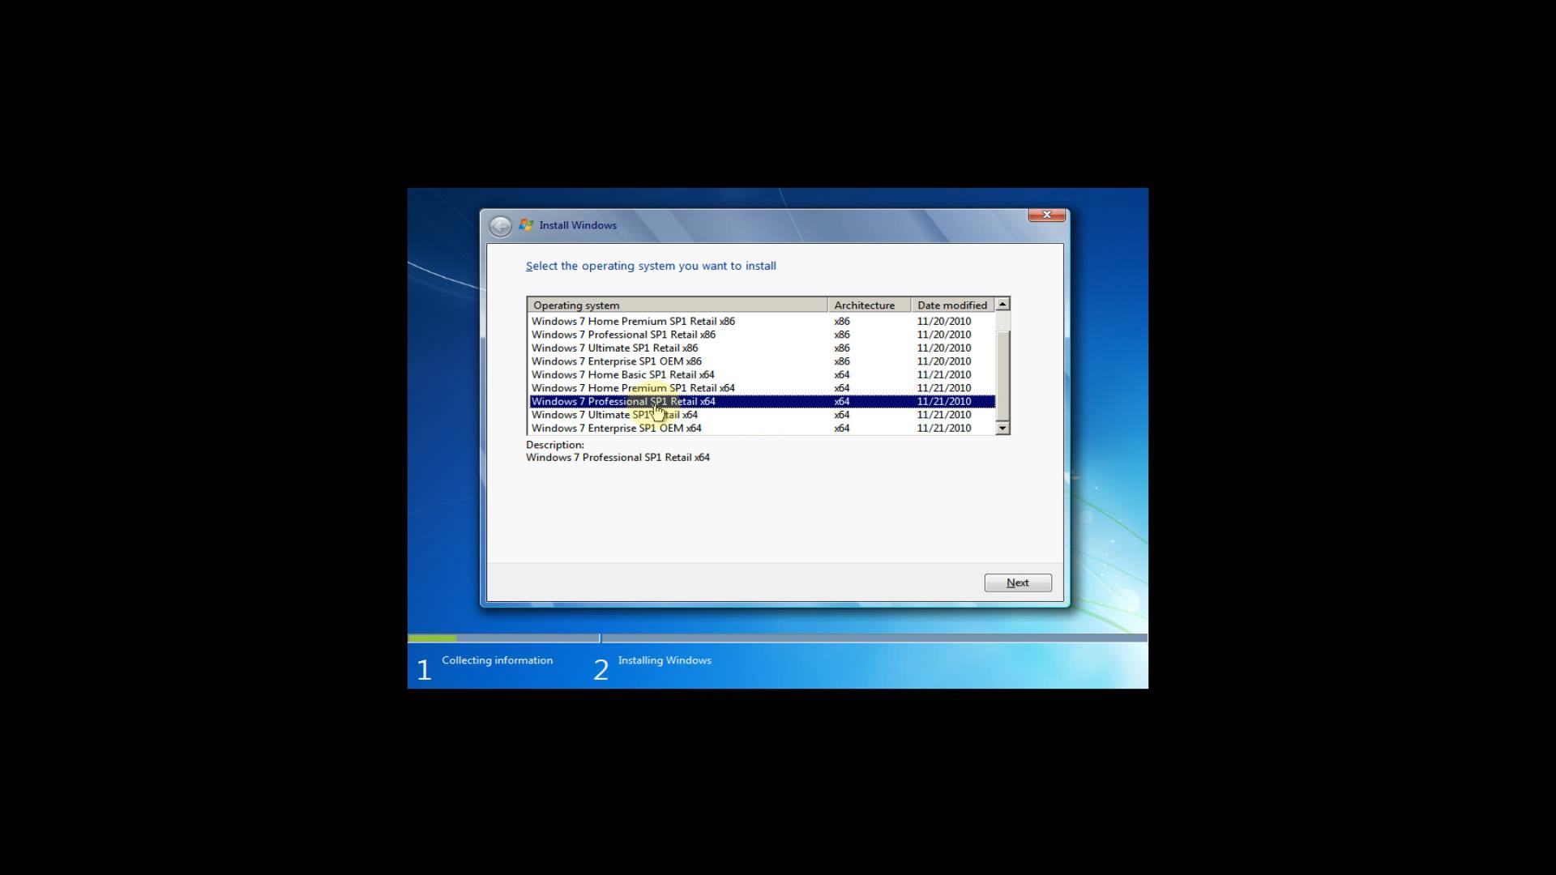This screenshot has height=875, width=1556.
Task: Click 11/20/2010 date in Home Premium x86 row
Action: [x=944, y=321]
